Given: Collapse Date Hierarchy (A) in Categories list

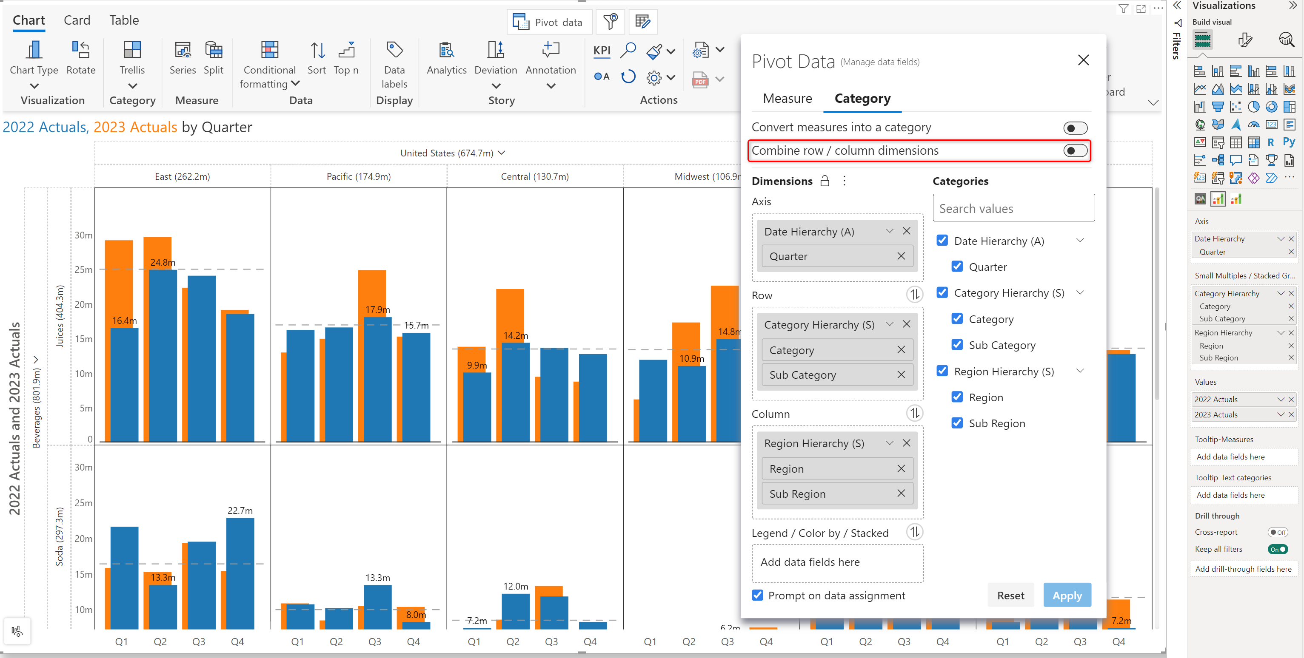Looking at the screenshot, I should tap(1080, 240).
